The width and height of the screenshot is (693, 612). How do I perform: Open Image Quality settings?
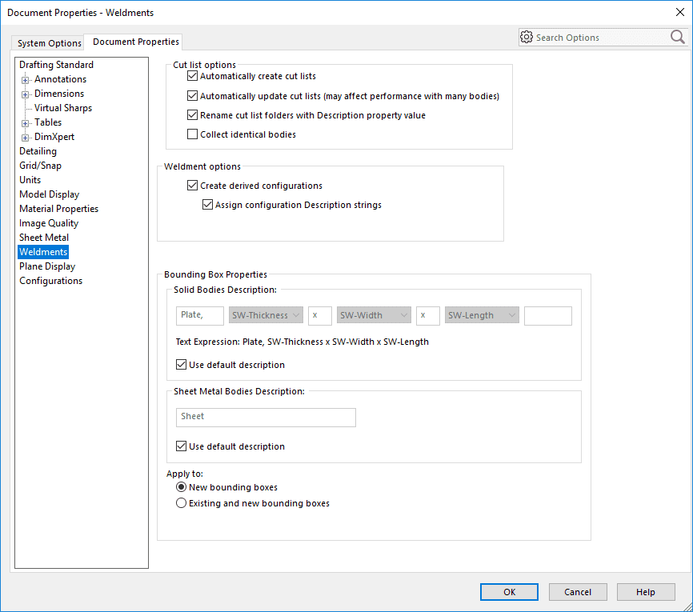pyautogui.click(x=49, y=223)
